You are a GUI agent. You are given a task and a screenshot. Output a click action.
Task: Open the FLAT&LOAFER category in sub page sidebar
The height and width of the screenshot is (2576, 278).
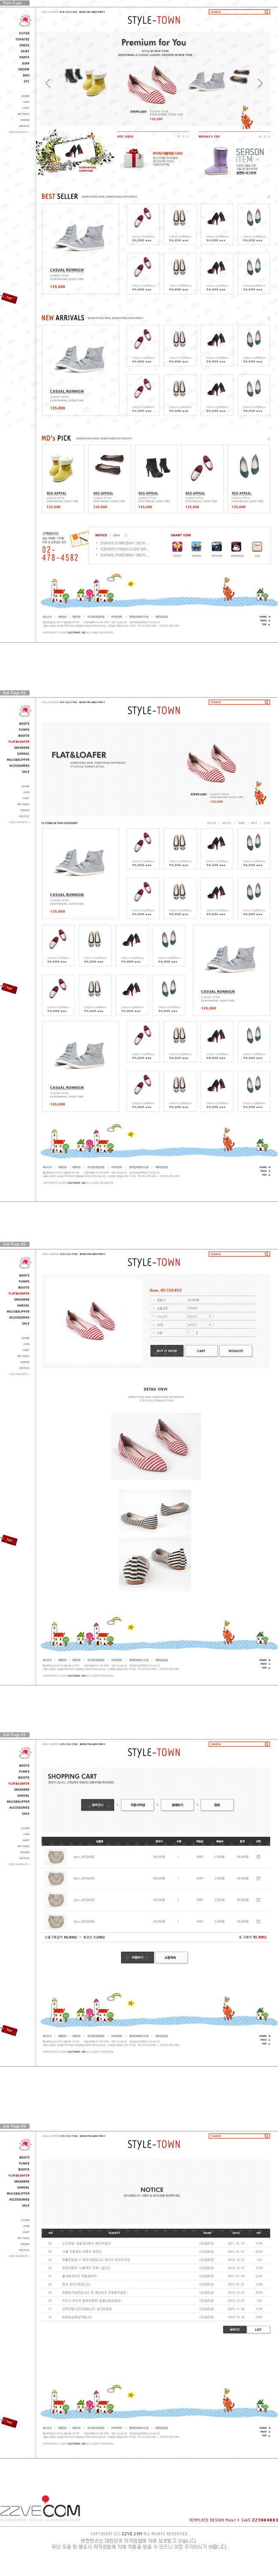[x=19, y=742]
